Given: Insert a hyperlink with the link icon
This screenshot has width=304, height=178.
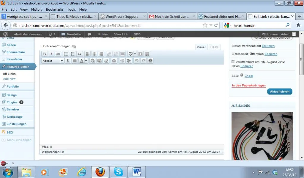Looking at the screenshot, I should pyautogui.click(x=109, y=54).
